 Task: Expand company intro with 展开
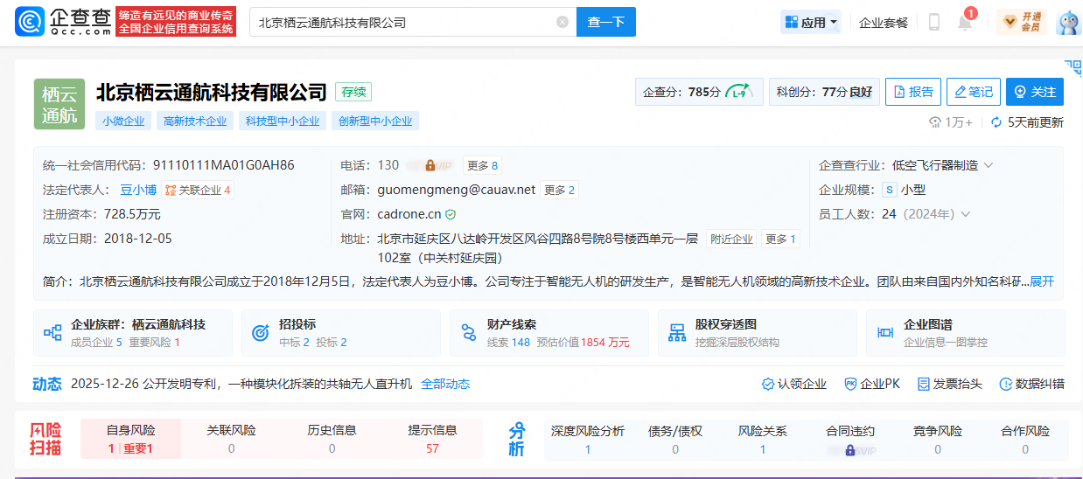[1041, 281]
